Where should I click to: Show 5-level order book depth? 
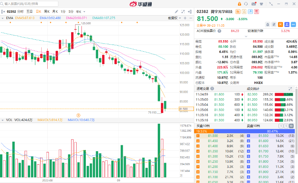[286, 126]
